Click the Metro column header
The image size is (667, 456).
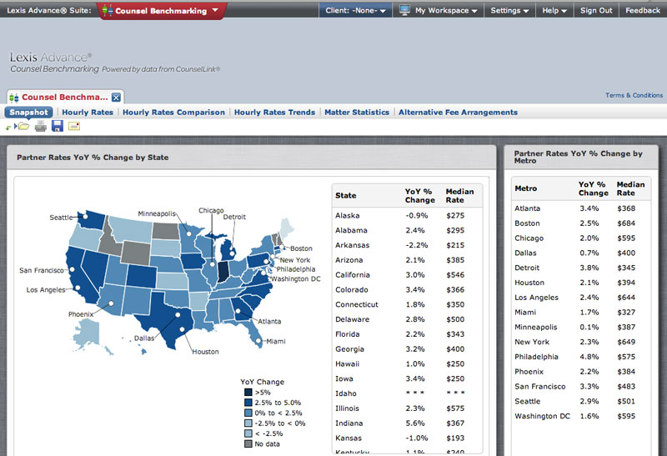pyautogui.click(x=526, y=188)
